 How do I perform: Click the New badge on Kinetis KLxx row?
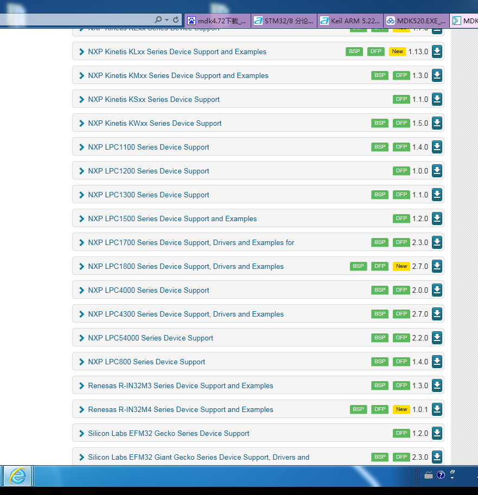click(x=398, y=51)
